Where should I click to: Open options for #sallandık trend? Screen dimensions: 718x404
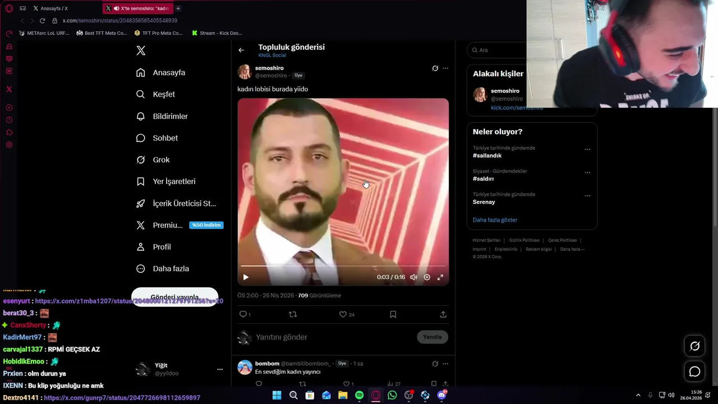587,149
